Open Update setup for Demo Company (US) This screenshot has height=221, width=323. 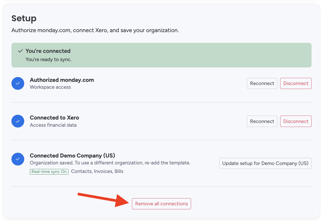(265, 163)
